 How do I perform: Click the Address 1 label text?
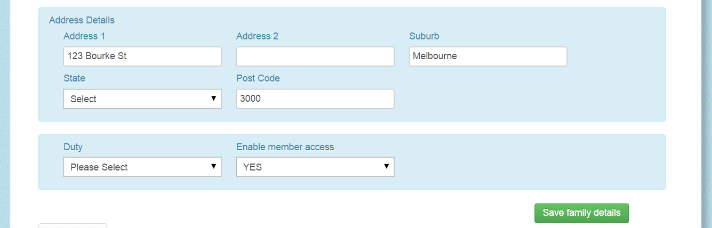[84, 36]
